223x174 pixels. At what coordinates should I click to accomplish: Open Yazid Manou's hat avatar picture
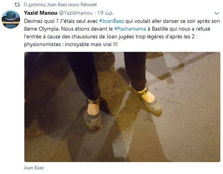(11, 19)
